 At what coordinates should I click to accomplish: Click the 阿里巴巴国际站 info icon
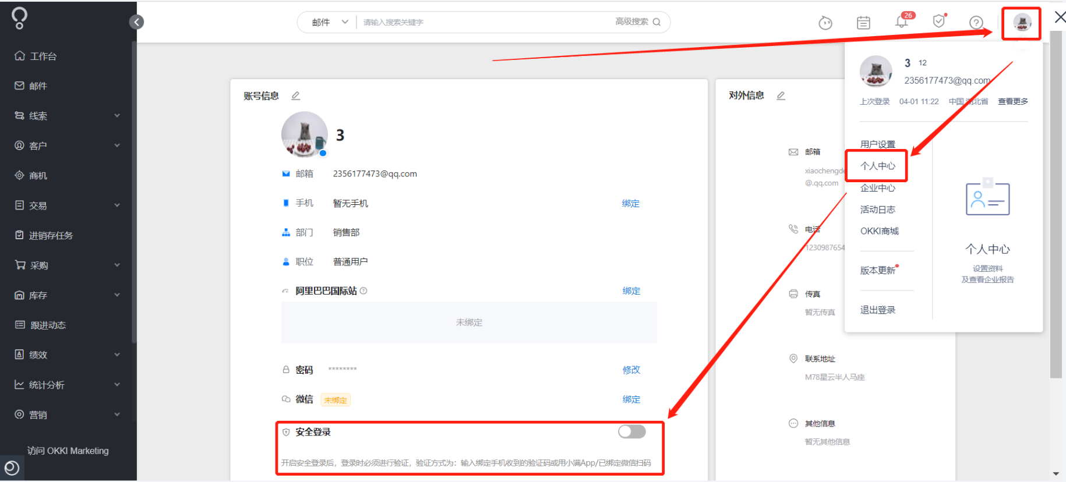pyautogui.click(x=363, y=290)
